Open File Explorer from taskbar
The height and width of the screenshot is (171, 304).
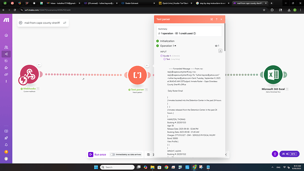click(152, 167)
